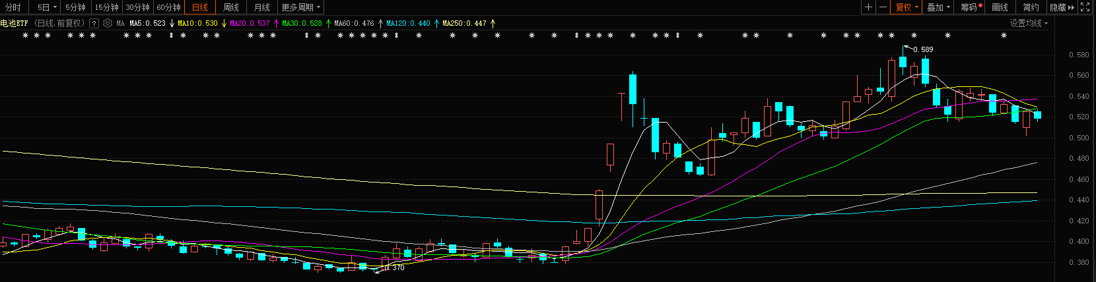
Task: Click the MA30 up arrow indicator
Action: pyautogui.click(x=328, y=23)
